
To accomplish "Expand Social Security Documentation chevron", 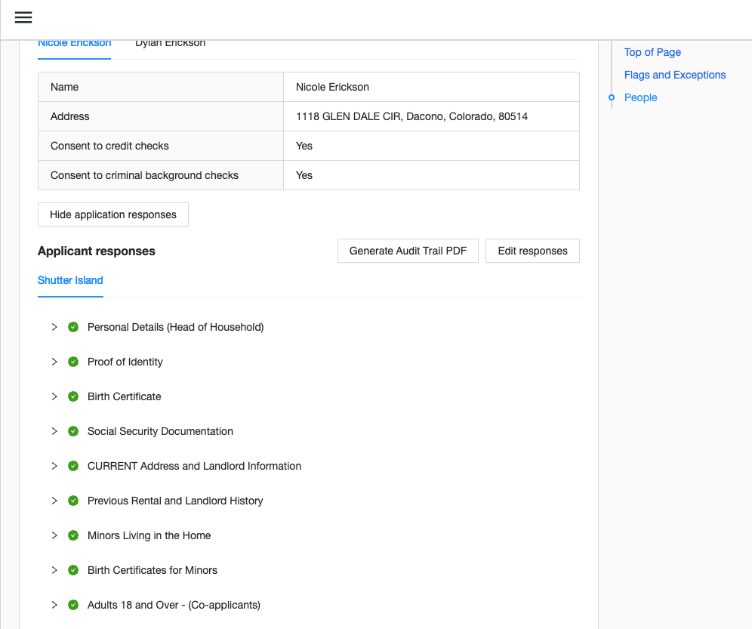I will point(54,431).
